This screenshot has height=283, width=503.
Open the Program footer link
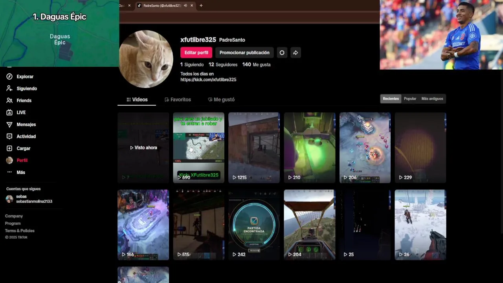(13, 223)
